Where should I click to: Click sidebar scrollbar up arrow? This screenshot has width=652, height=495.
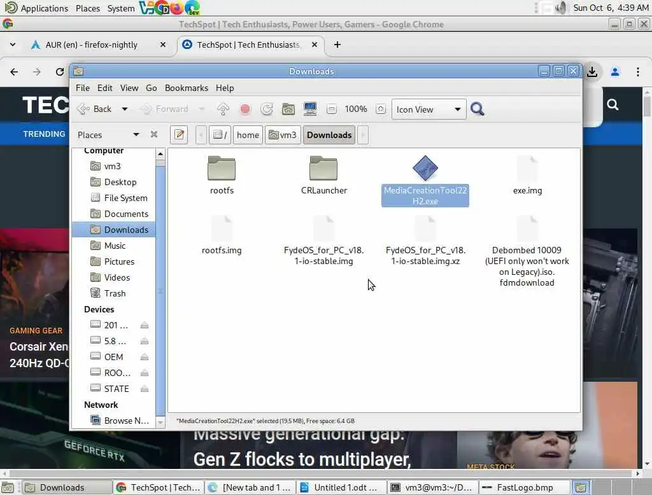click(x=160, y=154)
